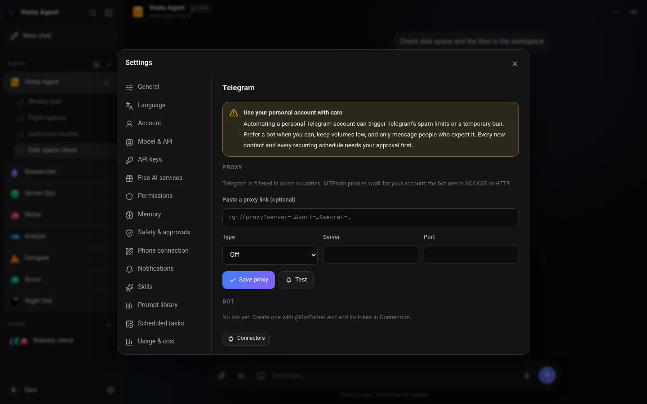
Task: Click the Settings dialog title
Action: [139, 63]
